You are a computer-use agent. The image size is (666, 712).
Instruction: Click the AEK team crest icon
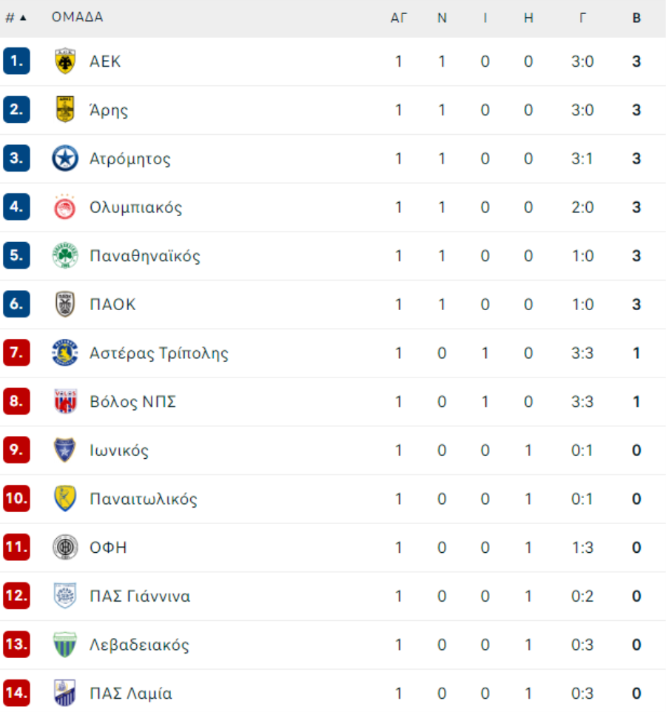click(65, 61)
